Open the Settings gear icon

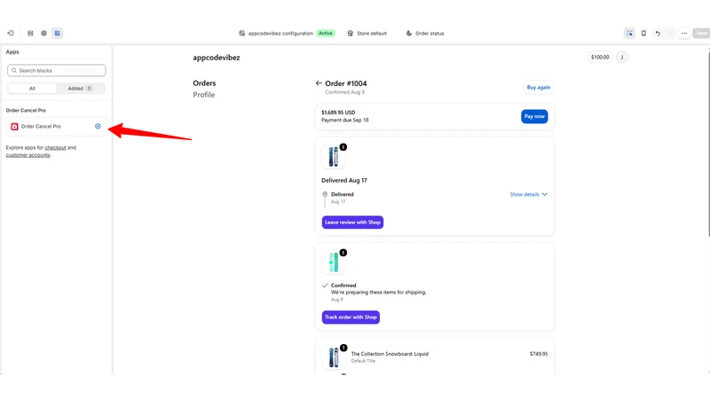pyautogui.click(x=43, y=33)
